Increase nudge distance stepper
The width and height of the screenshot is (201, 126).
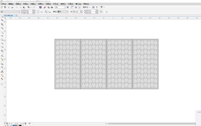[x=81, y=11]
